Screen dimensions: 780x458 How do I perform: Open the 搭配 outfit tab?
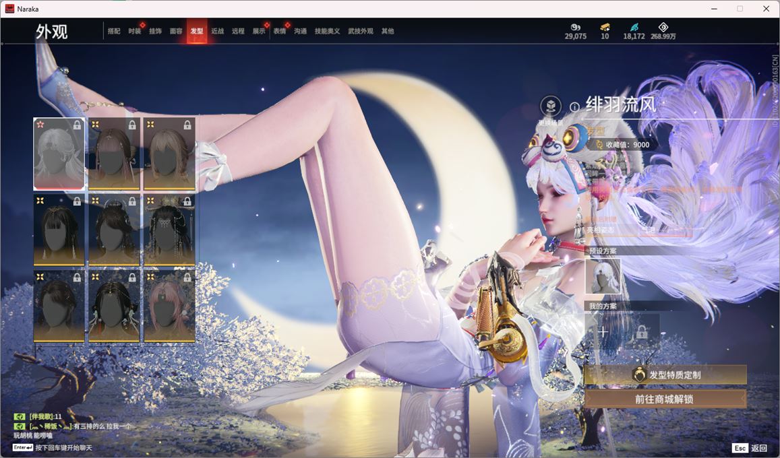click(114, 31)
